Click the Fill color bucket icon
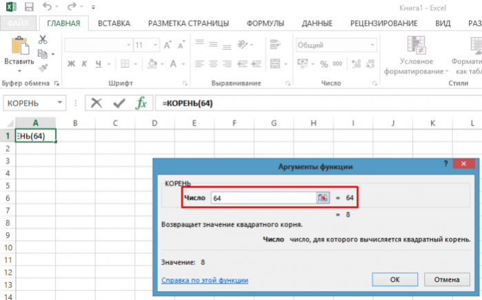This screenshot has height=300, width=482. [x=152, y=63]
